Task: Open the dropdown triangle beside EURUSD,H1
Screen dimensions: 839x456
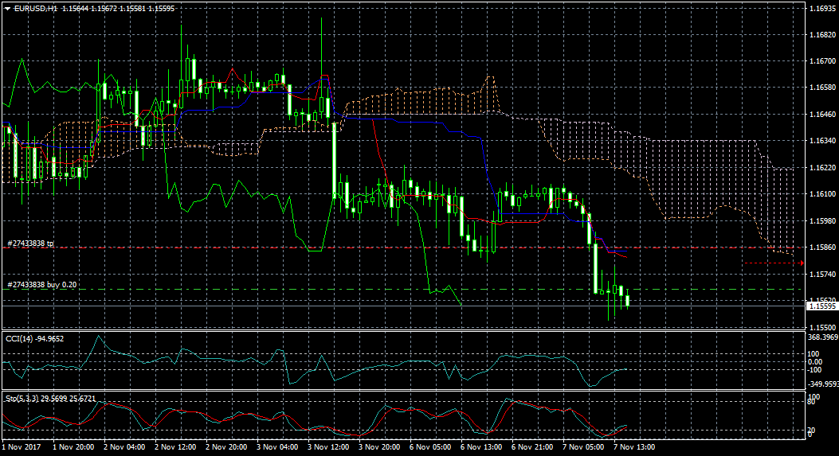Action: click(7, 8)
